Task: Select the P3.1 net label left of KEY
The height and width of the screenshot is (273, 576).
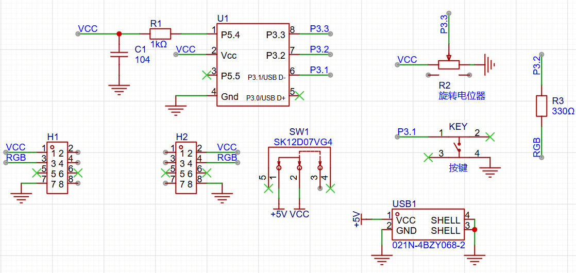Action: [x=407, y=131]
